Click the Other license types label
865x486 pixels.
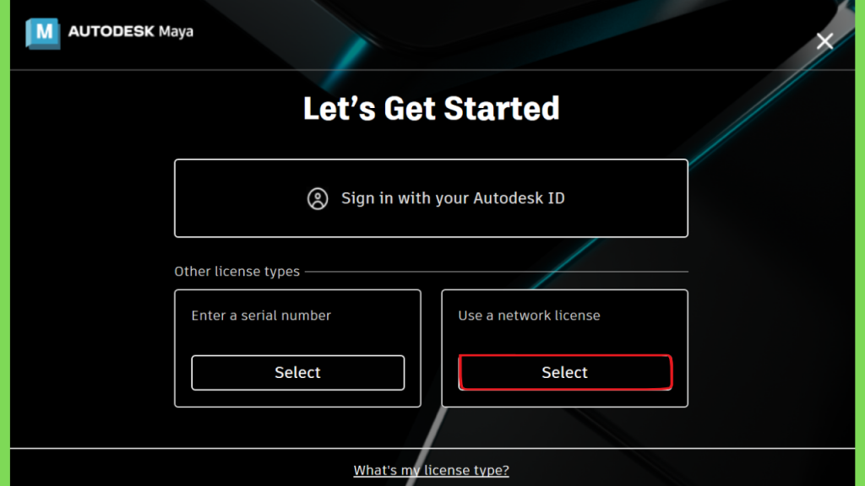[x=237, y=271]
